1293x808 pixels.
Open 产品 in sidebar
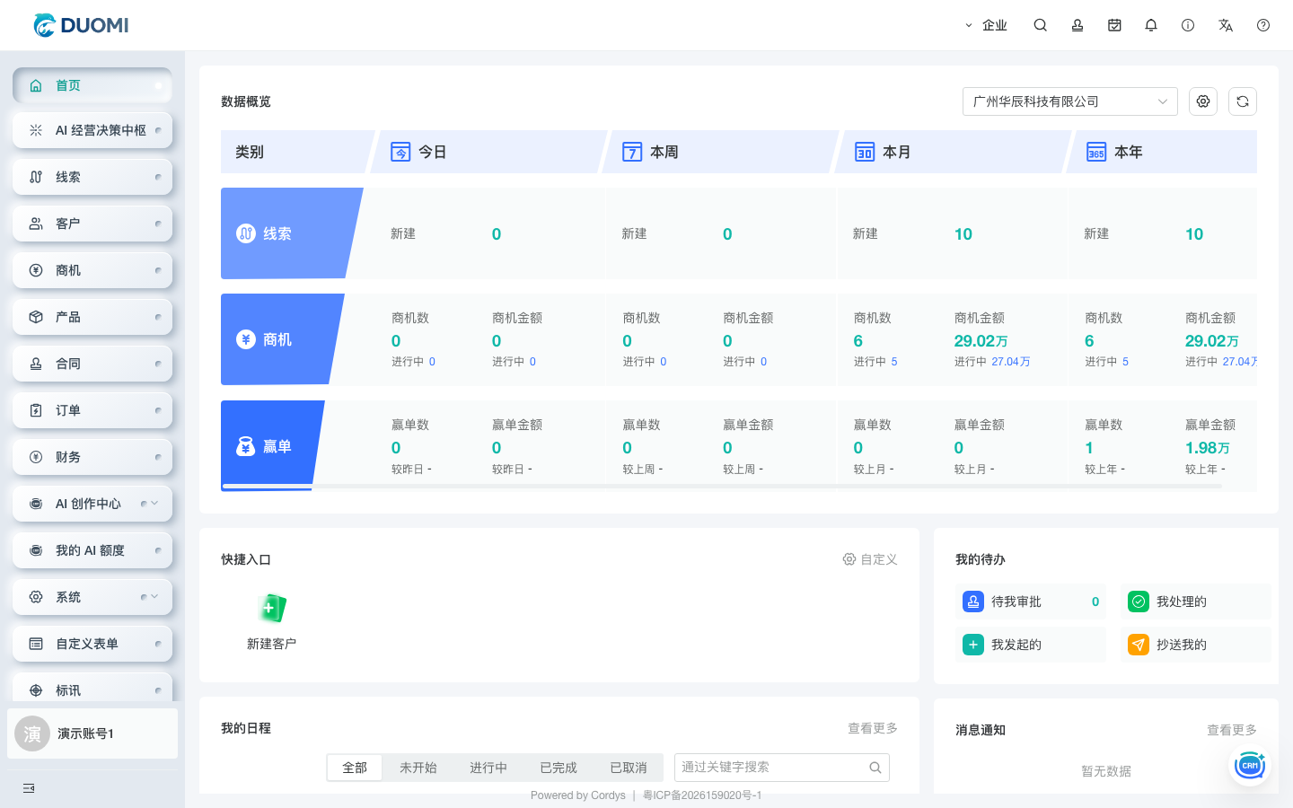pyautogui.click(x=92, y=317)
